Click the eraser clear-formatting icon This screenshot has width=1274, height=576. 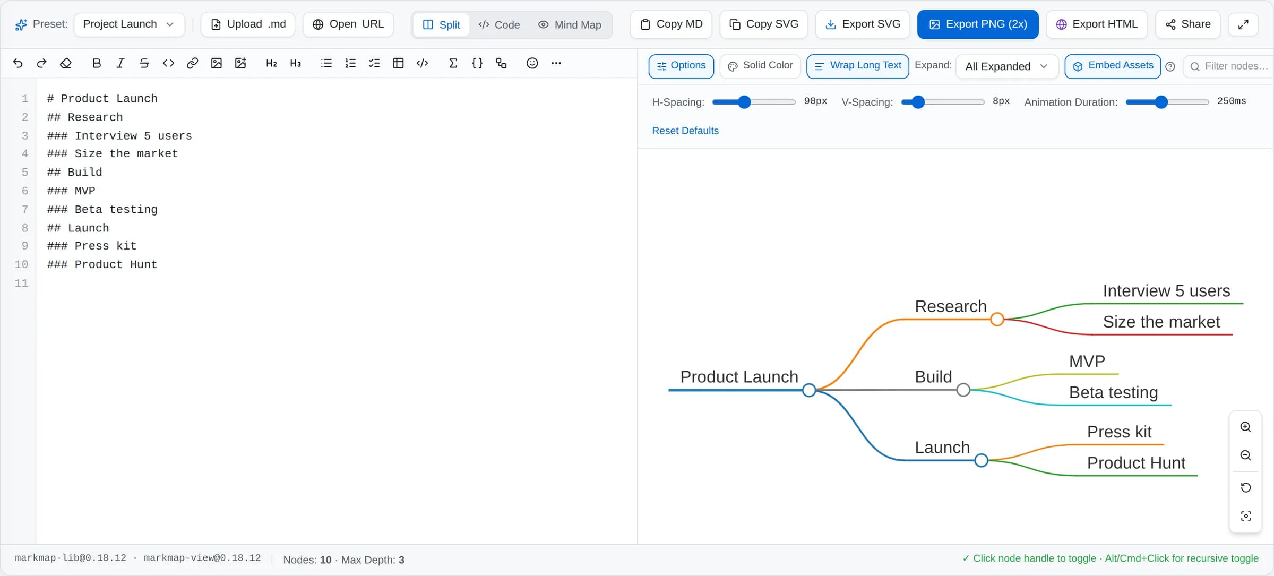66,63
